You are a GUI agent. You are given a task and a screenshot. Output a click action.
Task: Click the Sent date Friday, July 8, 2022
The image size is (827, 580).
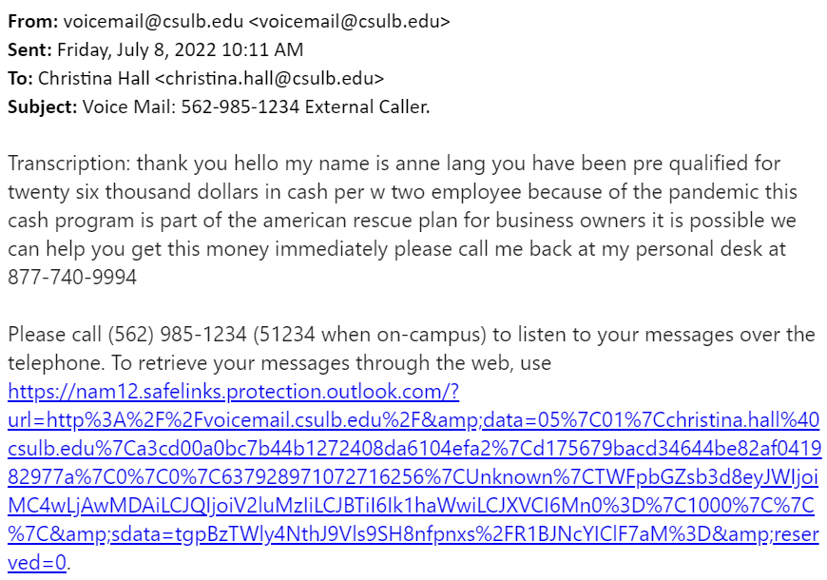coord(137,50)
